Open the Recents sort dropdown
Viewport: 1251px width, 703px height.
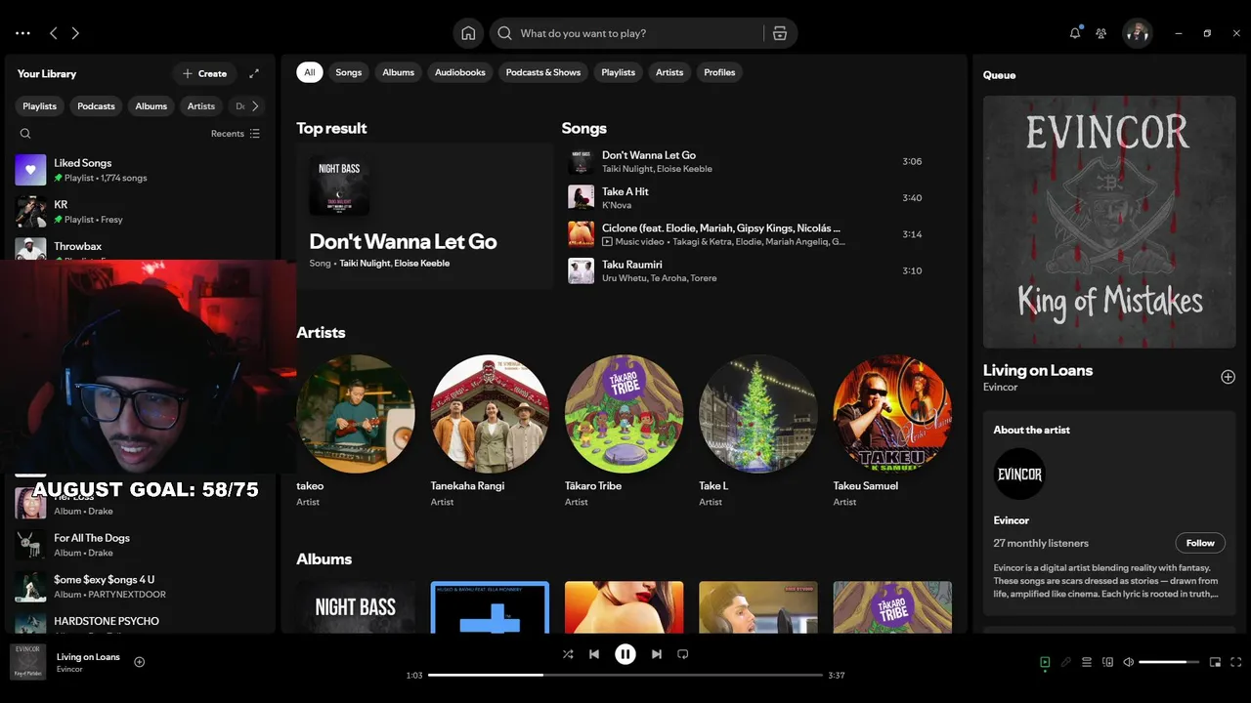[x=236, y=134]
